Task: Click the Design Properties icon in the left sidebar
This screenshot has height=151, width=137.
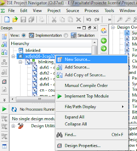Action: click(4, 82)
